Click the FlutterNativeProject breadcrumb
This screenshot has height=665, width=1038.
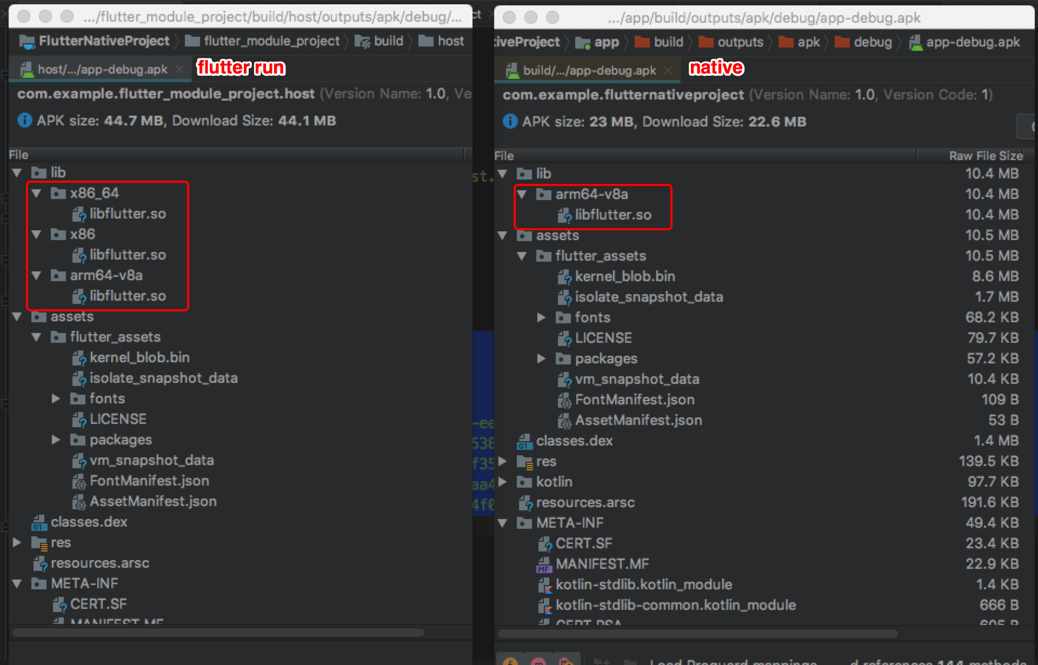(103, 41)
